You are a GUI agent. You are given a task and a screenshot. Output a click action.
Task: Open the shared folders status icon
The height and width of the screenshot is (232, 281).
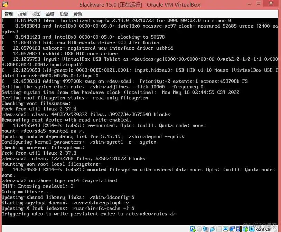218,229
